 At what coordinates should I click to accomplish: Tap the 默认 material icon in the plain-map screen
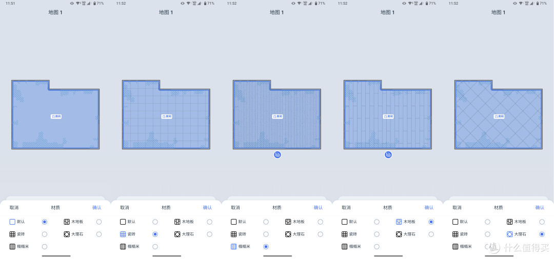(12, 222)
